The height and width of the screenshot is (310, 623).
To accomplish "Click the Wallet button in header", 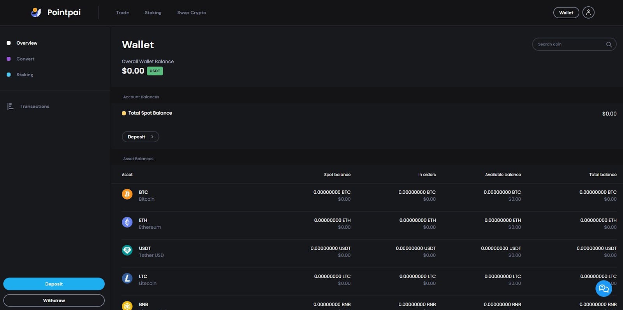I will coord(566,13).
